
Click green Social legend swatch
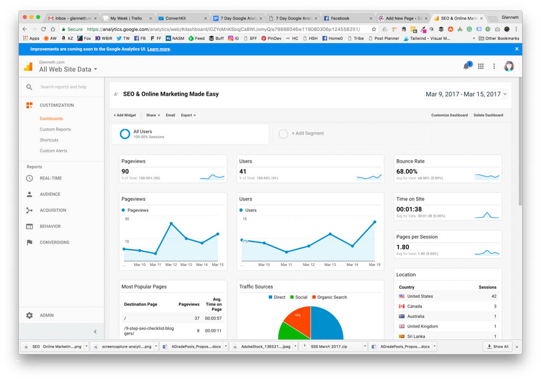coord(292,297)
